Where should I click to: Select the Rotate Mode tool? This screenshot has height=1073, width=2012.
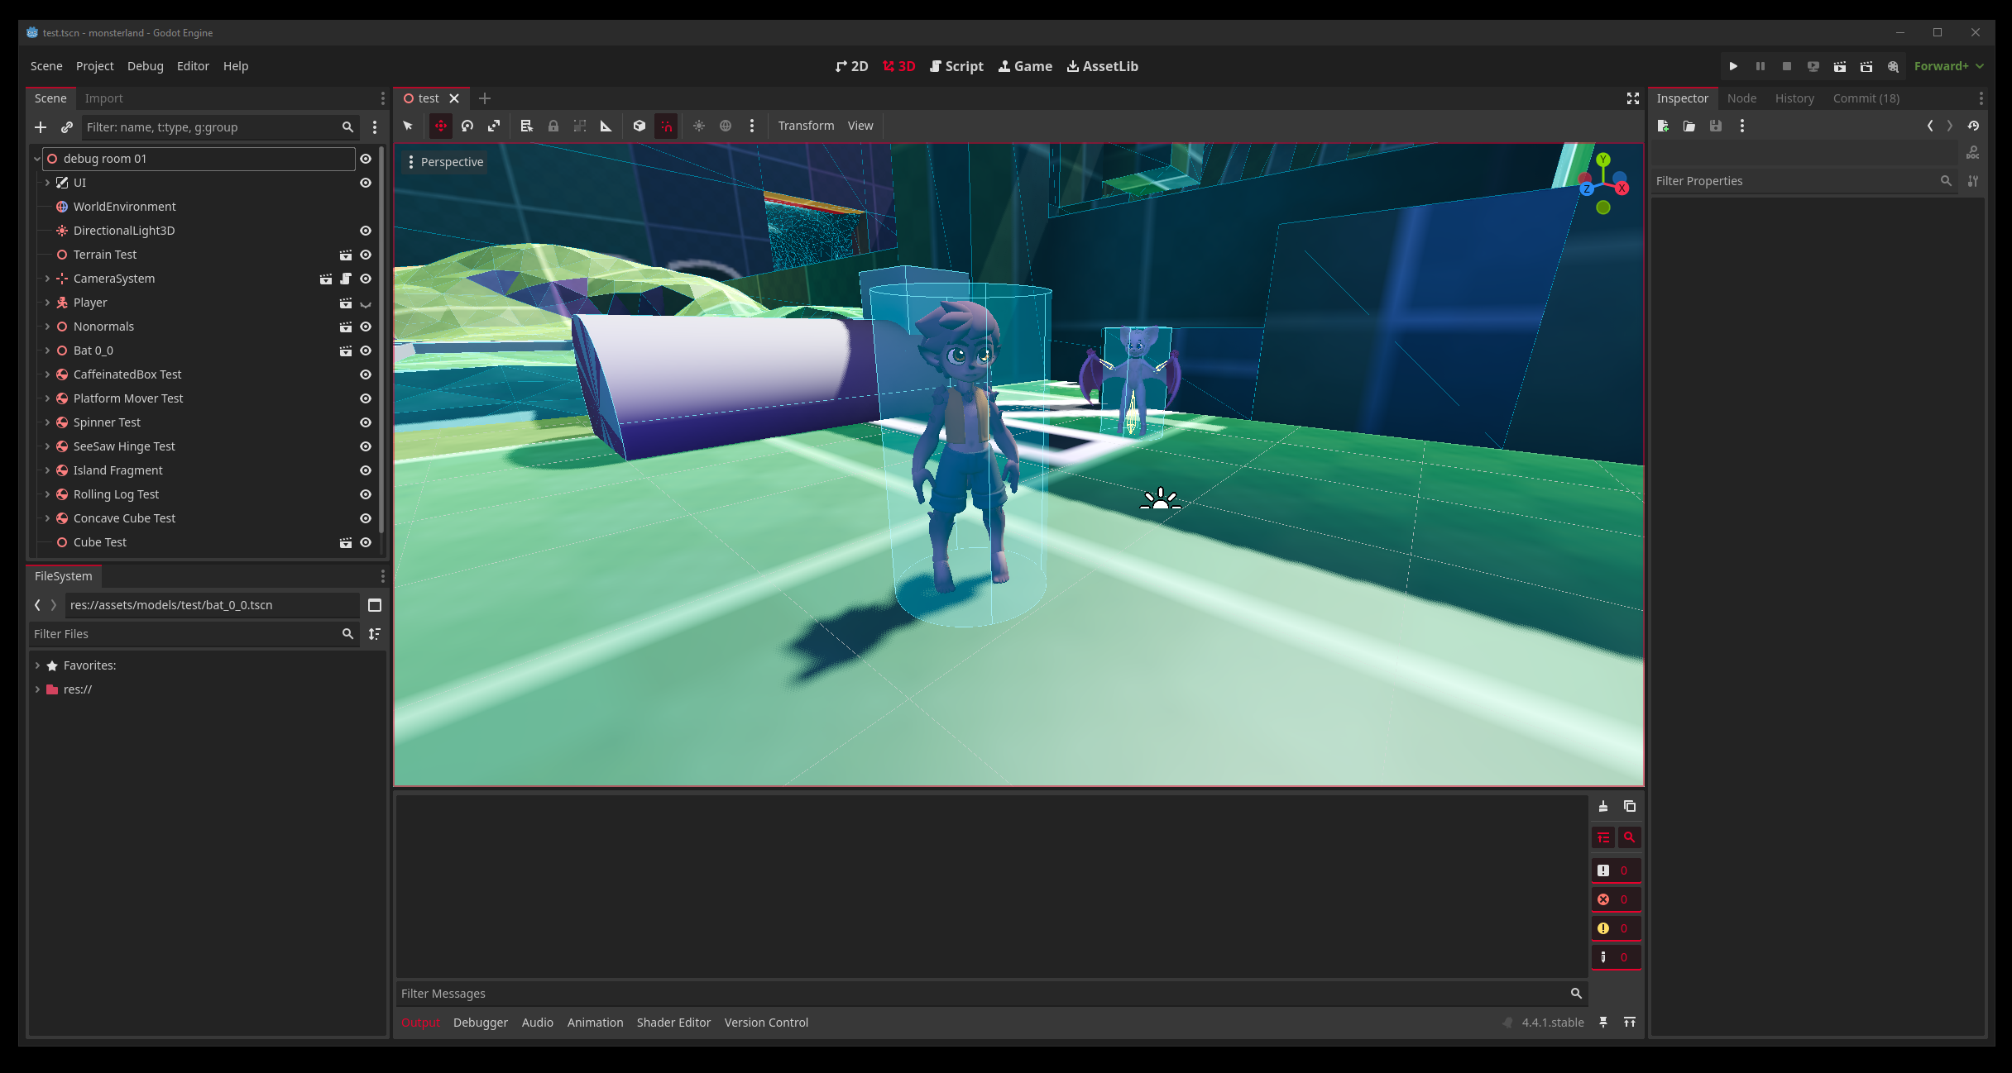point(467,126)
